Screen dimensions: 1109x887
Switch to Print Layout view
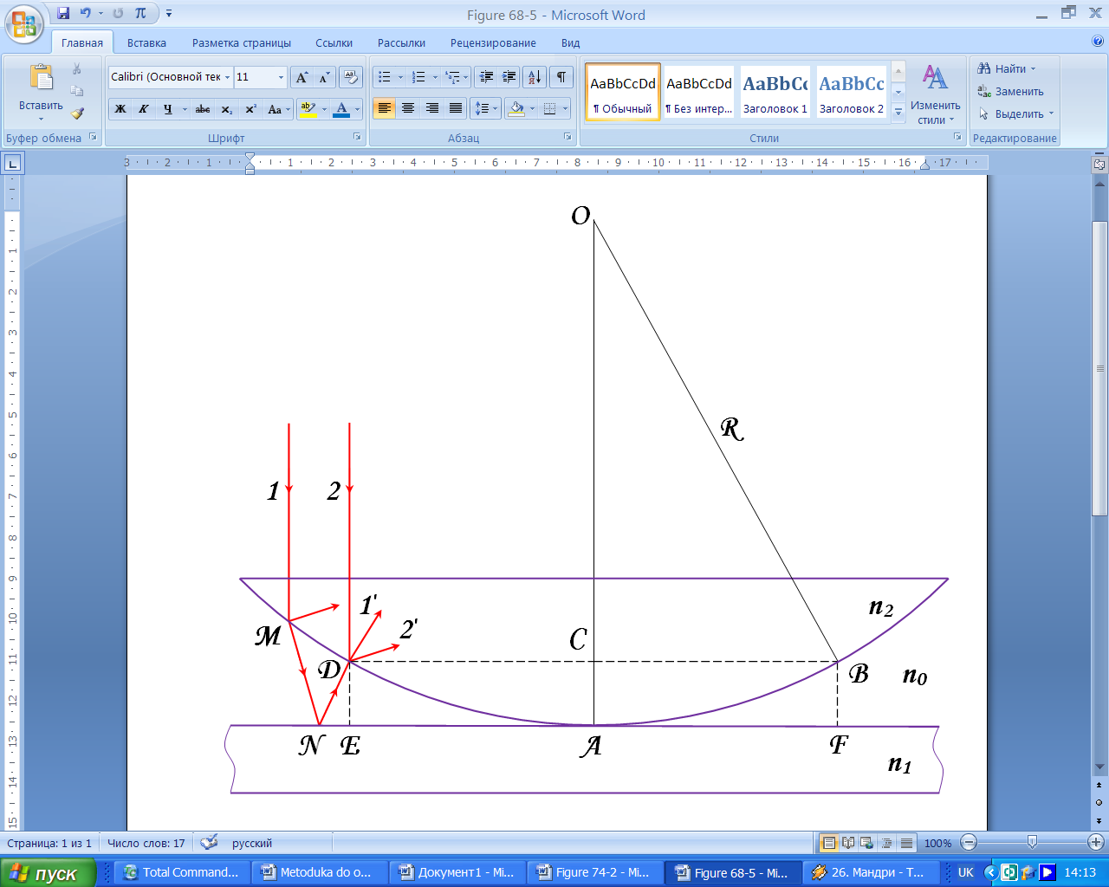tap(829, 843)
